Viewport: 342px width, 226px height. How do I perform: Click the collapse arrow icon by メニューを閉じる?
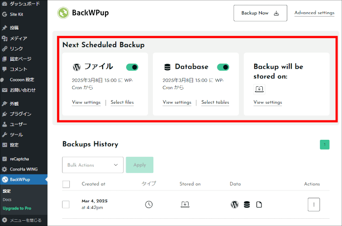(x=4, y=220)
